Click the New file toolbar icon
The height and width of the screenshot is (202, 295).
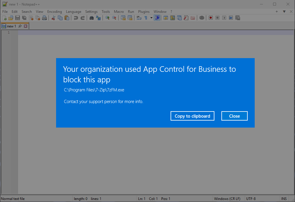click(4, 18)
